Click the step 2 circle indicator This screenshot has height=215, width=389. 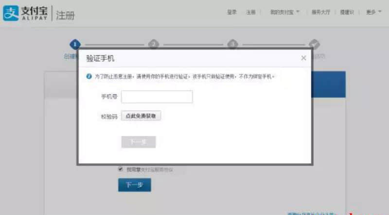click(154, 44)
